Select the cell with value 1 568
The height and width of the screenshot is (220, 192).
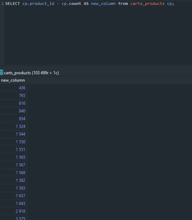click(x=13, y=173)
